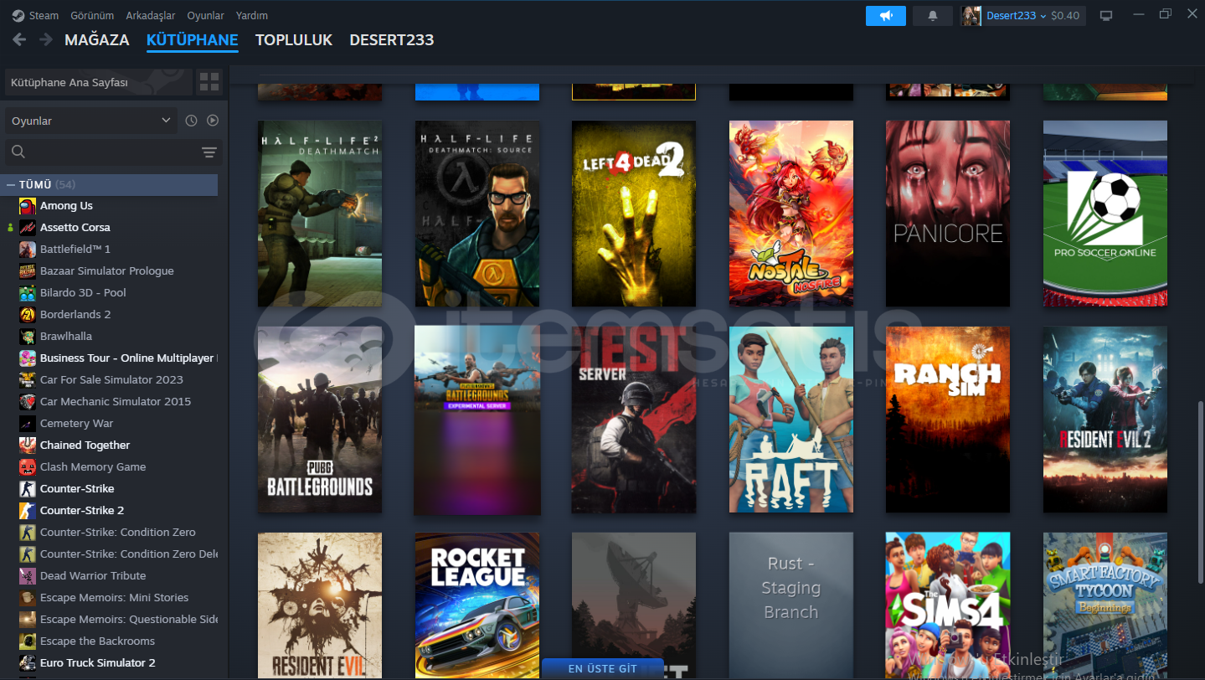
Task: Click the forward navigation arrow
Action: click(x=45, y=39)
